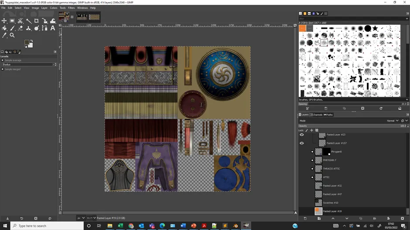The height and width of the screenshot is (230, 410).
Task: Open the brush tags dropdown
Action: (x=407, y=100)
